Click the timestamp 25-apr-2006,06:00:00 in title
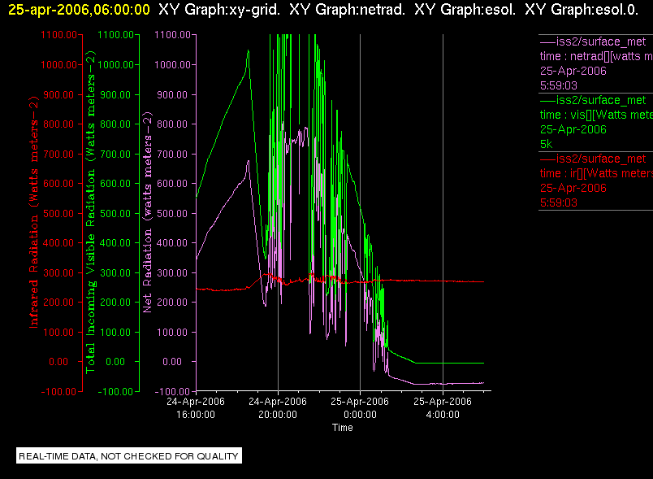Viewport: 653px width, 479px height. [79, 9]
